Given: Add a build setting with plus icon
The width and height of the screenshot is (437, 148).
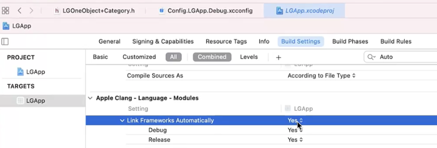Looking at the screenshot, I should point(278,57).
